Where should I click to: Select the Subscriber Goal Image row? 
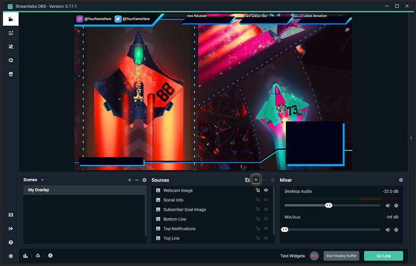212,209
